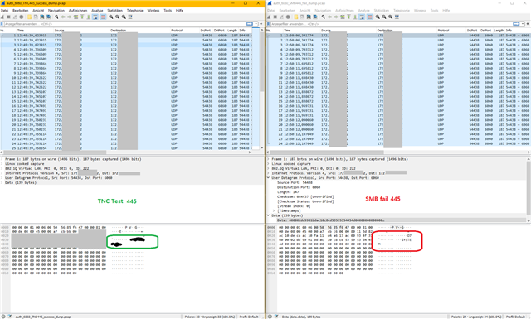Viewport: 531px width, 319px height.
Task: Expand 802.1Q Virtual LAN in left details pane
Action: (x=2, y=168)
